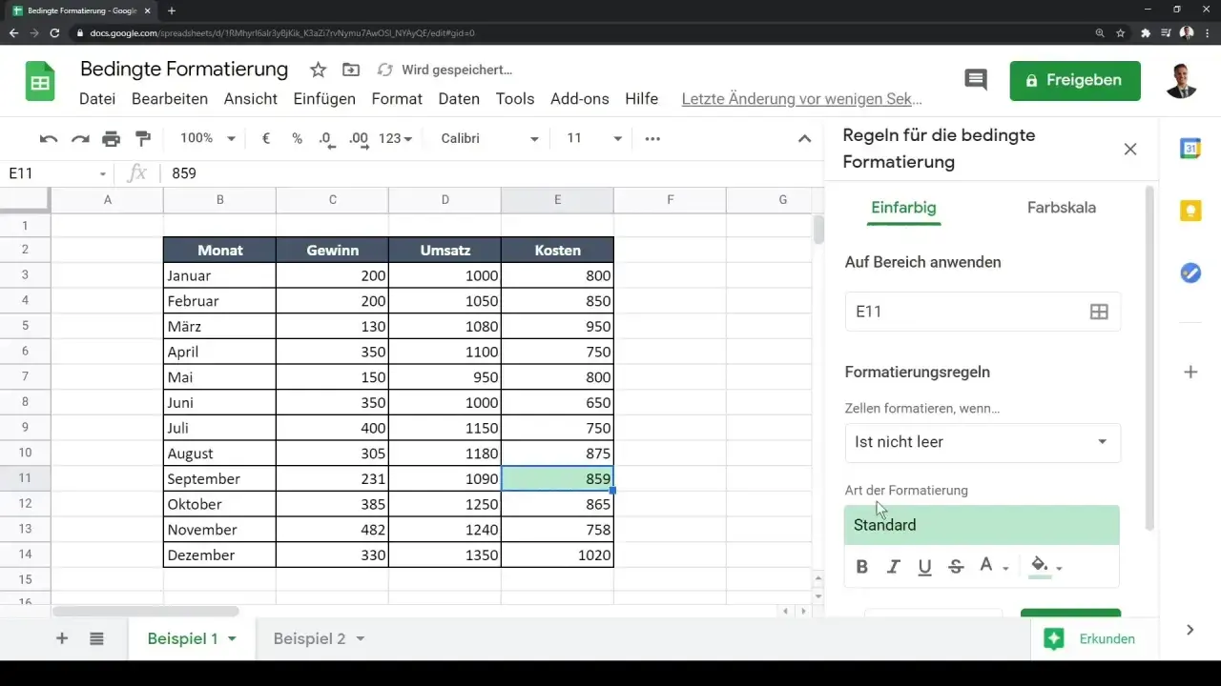
Task: Click the formula bar showing 859
Action: [x=491, y=173]
